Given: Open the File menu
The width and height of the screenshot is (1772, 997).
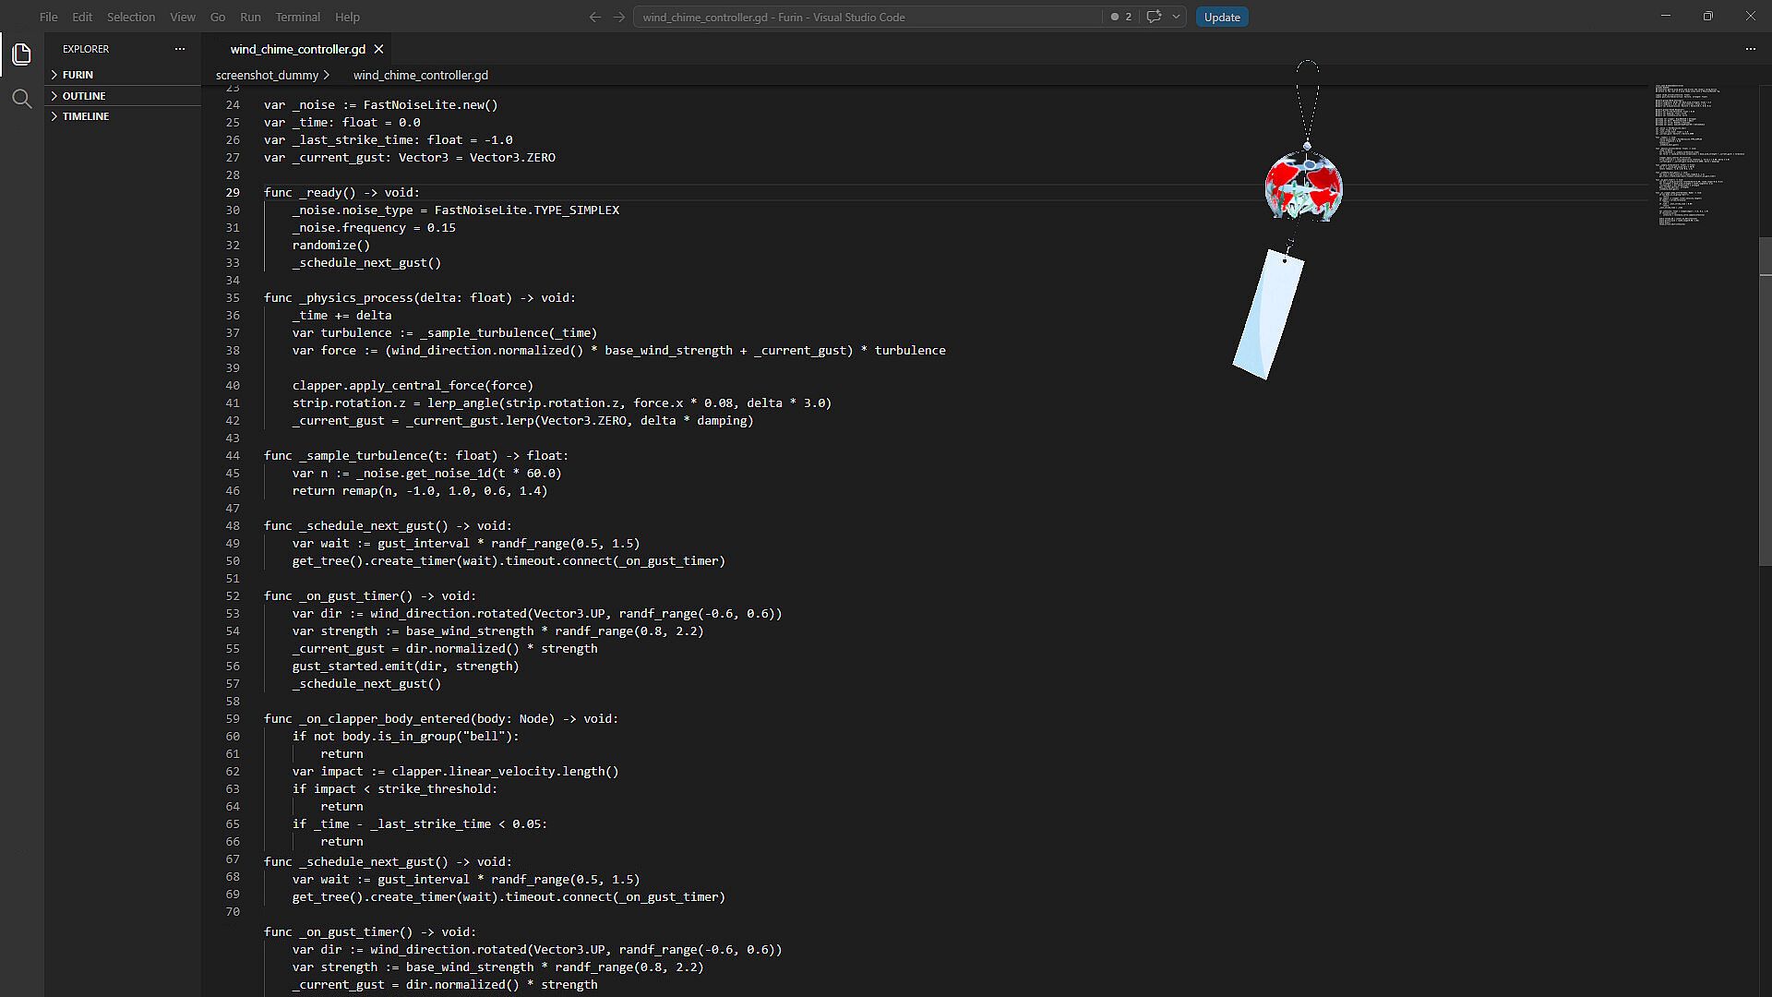Looking at the screenshot, I should click(x=48, y=17).
